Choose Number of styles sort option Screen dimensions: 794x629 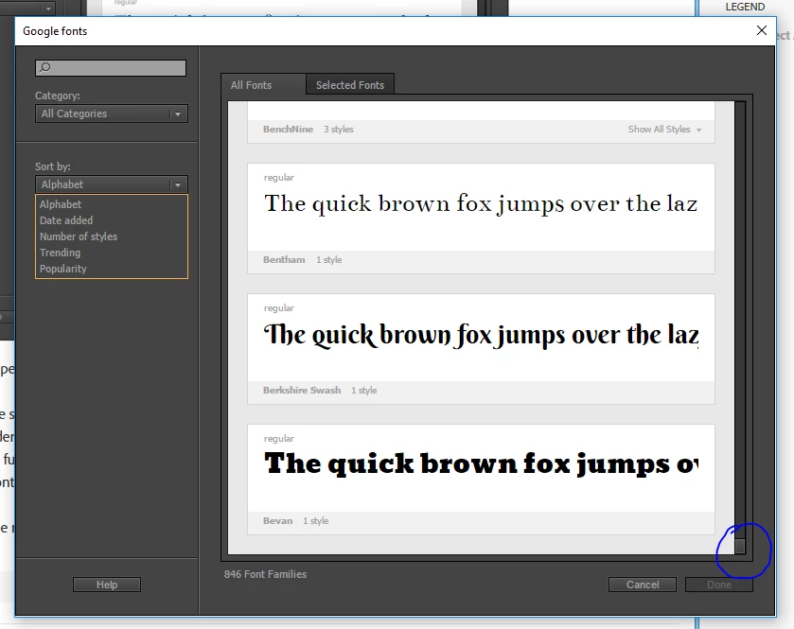79,236
